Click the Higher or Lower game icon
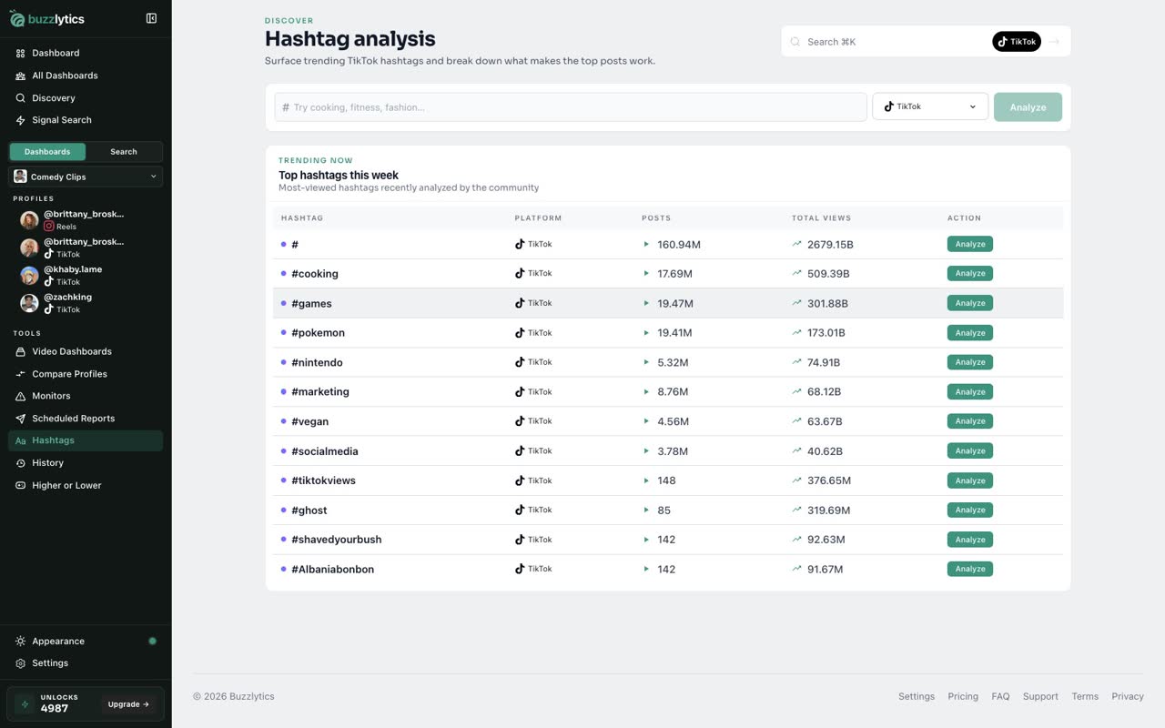Image resolution: width=1165 pixels, height=728 pixels. point(20,485)
